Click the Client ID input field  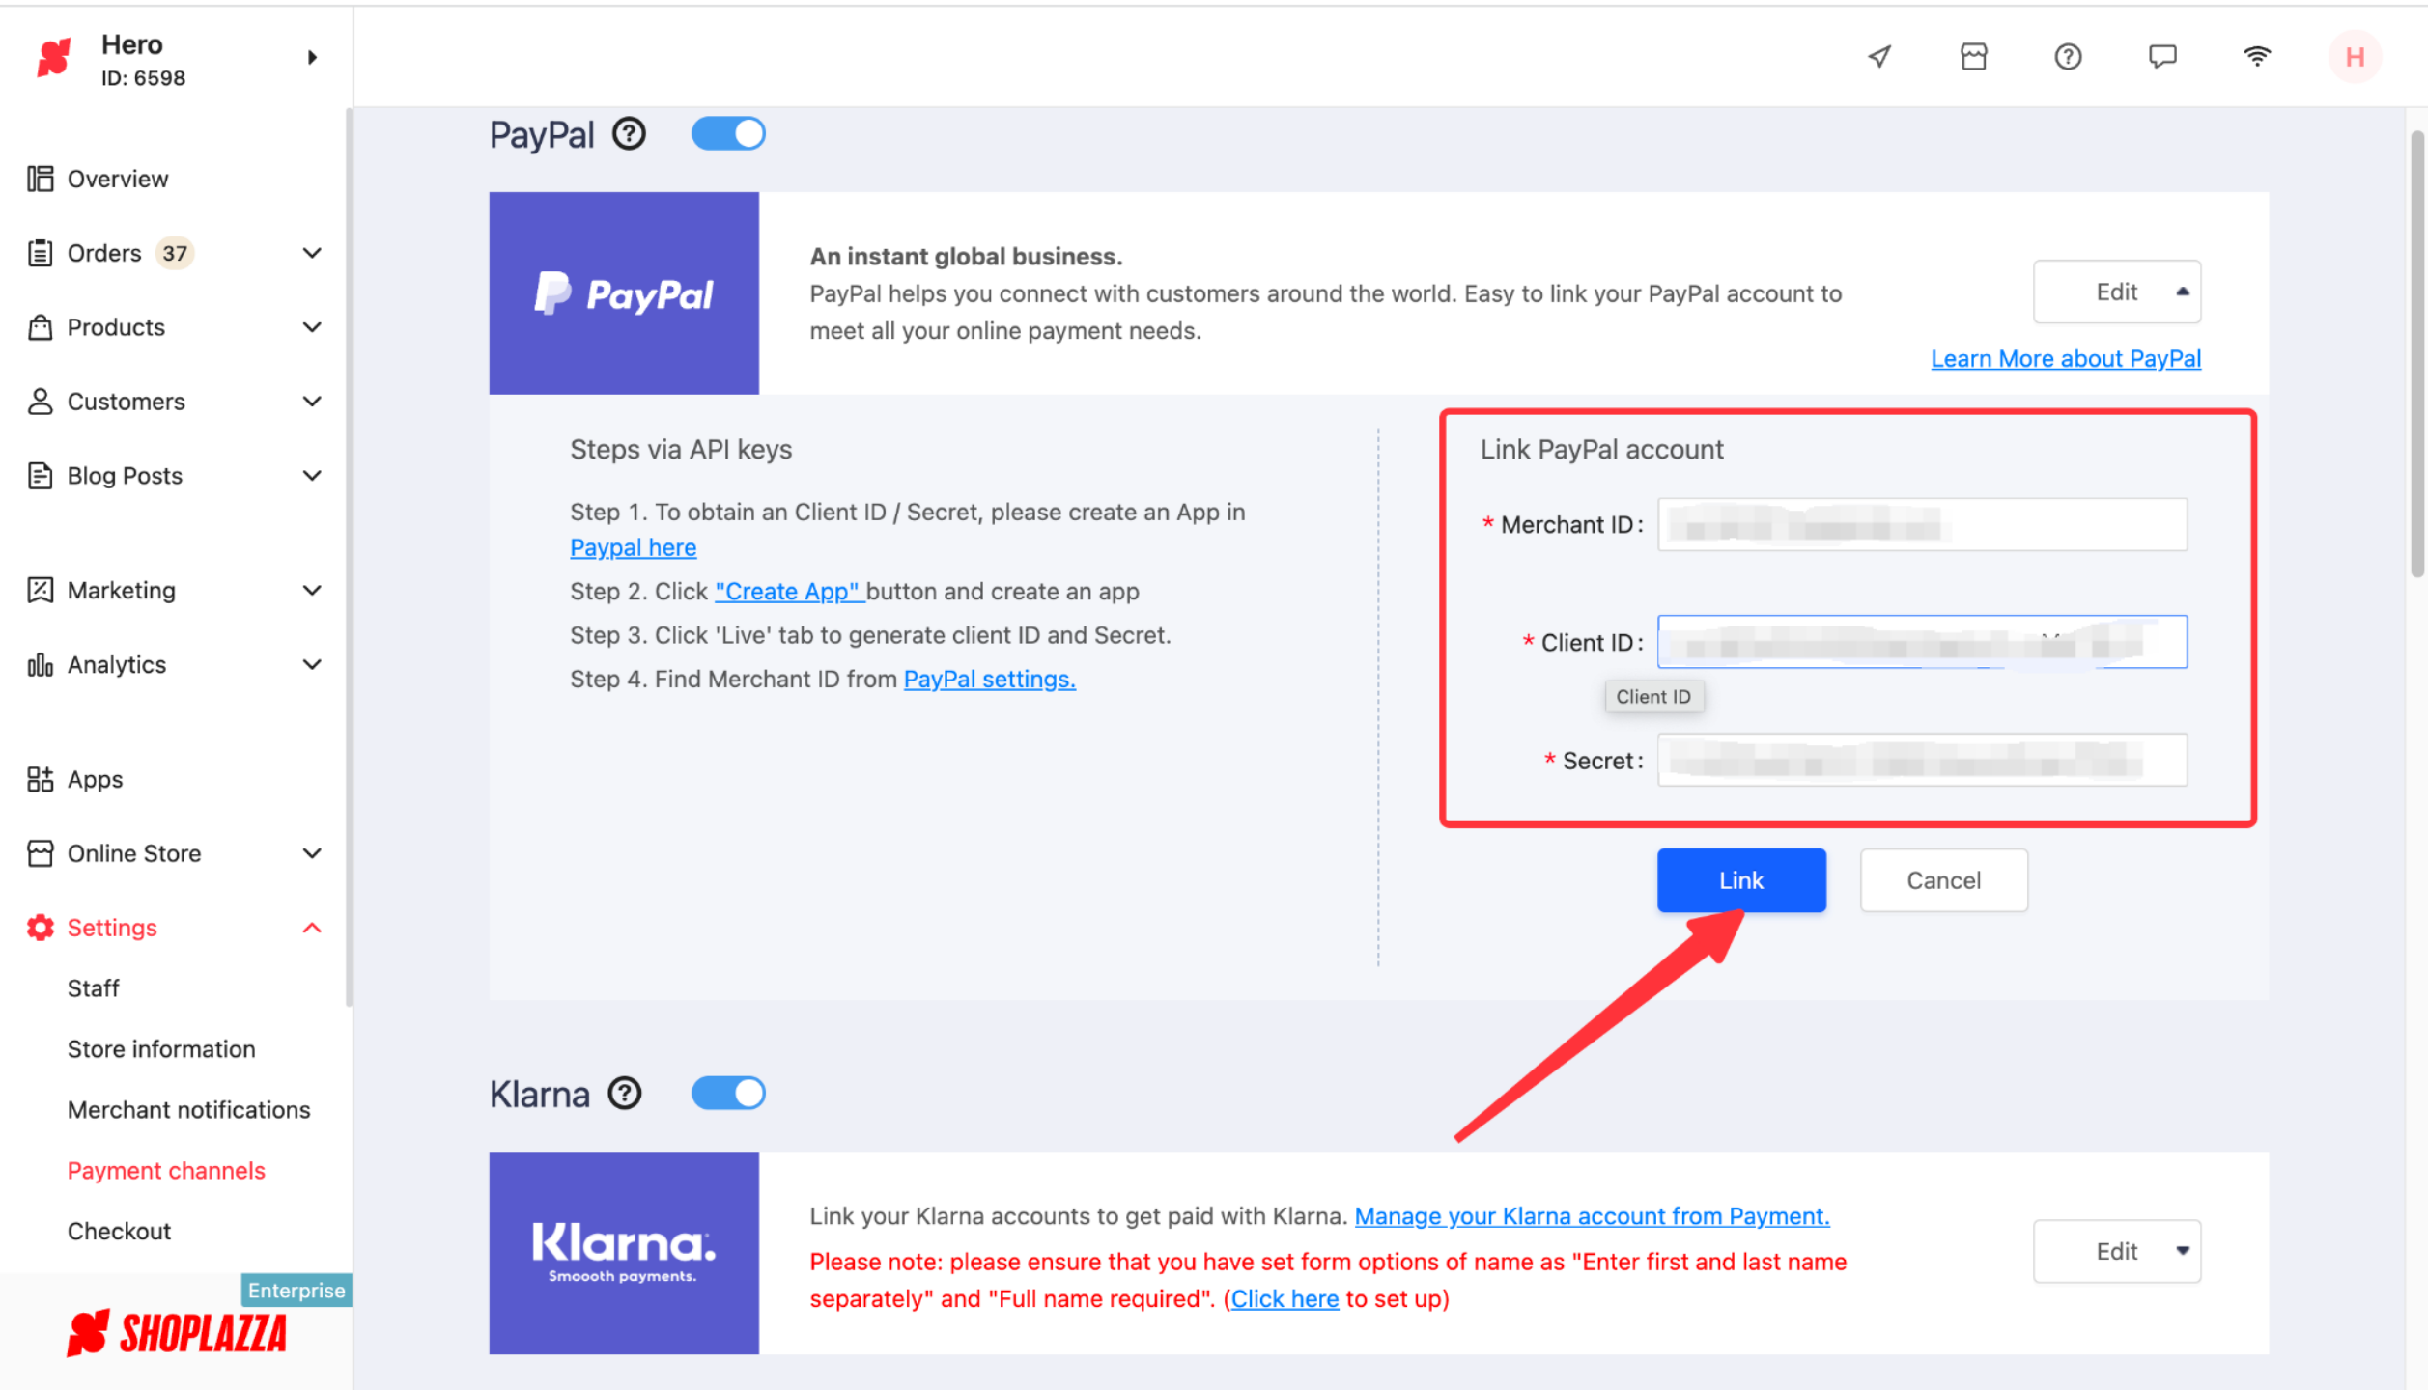[x=1922, y=642]
